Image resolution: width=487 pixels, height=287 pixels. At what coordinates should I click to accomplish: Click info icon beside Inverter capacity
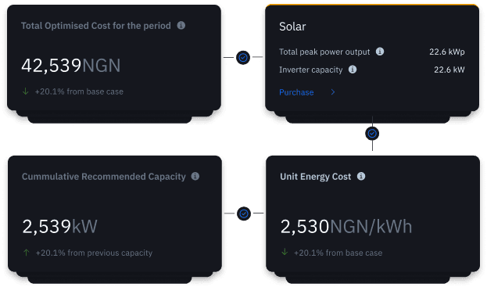353,70
